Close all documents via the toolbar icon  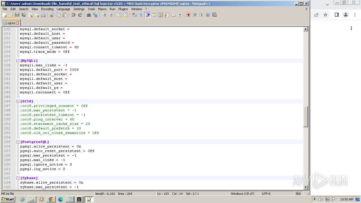(x=37, y=15)
